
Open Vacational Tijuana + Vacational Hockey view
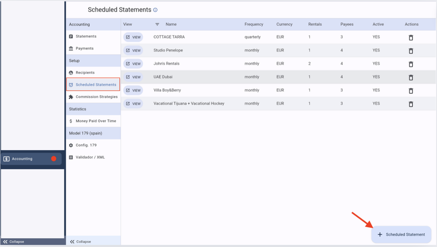click(133, 104)
